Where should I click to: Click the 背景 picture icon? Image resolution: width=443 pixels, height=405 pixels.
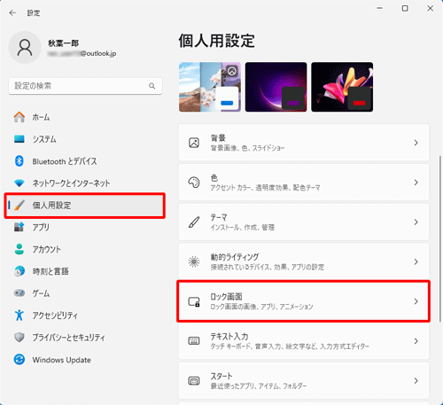point(194,143)
